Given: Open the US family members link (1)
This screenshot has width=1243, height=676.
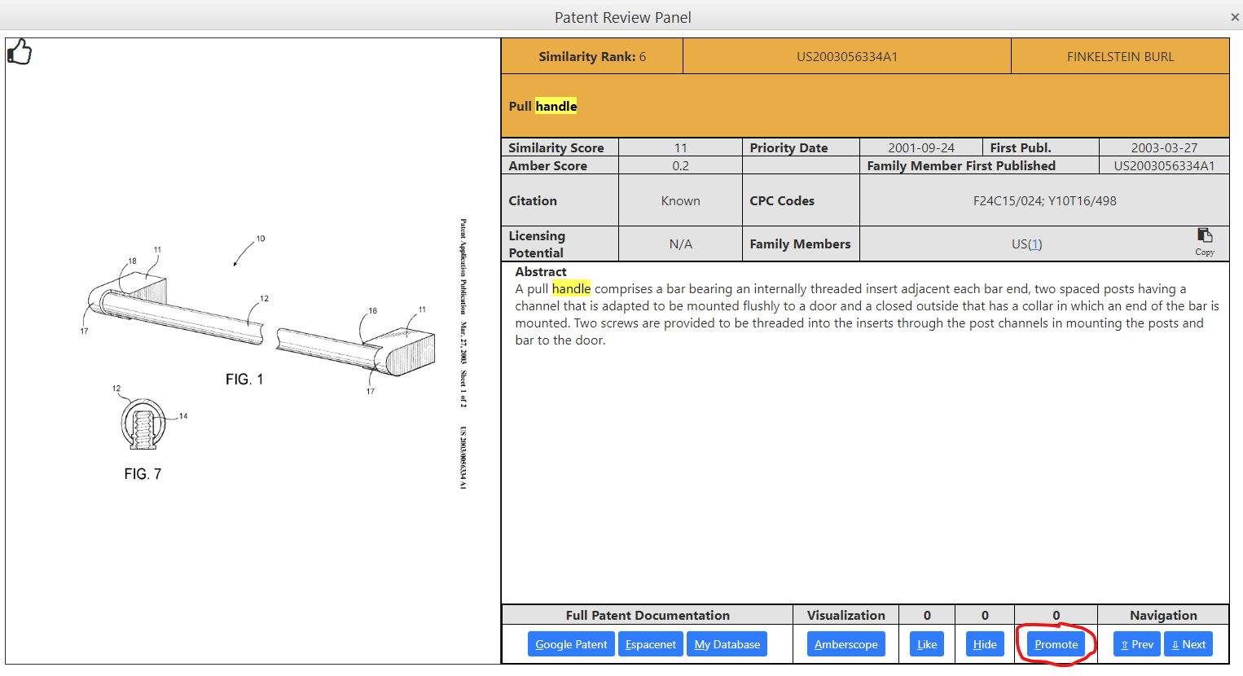Looking at the screenshot, I should (x=1034, y=244).
